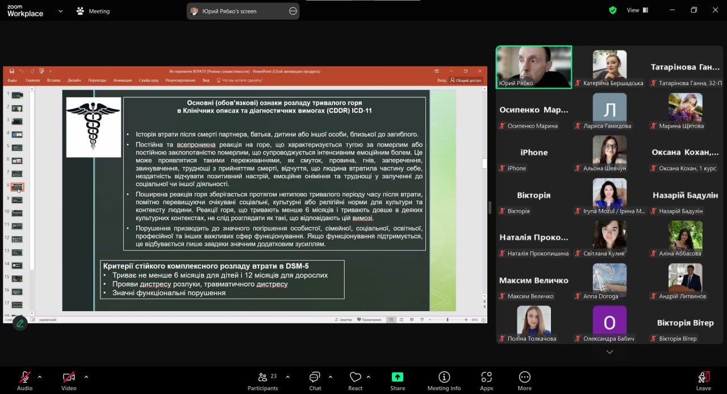Click the zoom slider handle
727x394 pixels.
(x=448, y=320)
